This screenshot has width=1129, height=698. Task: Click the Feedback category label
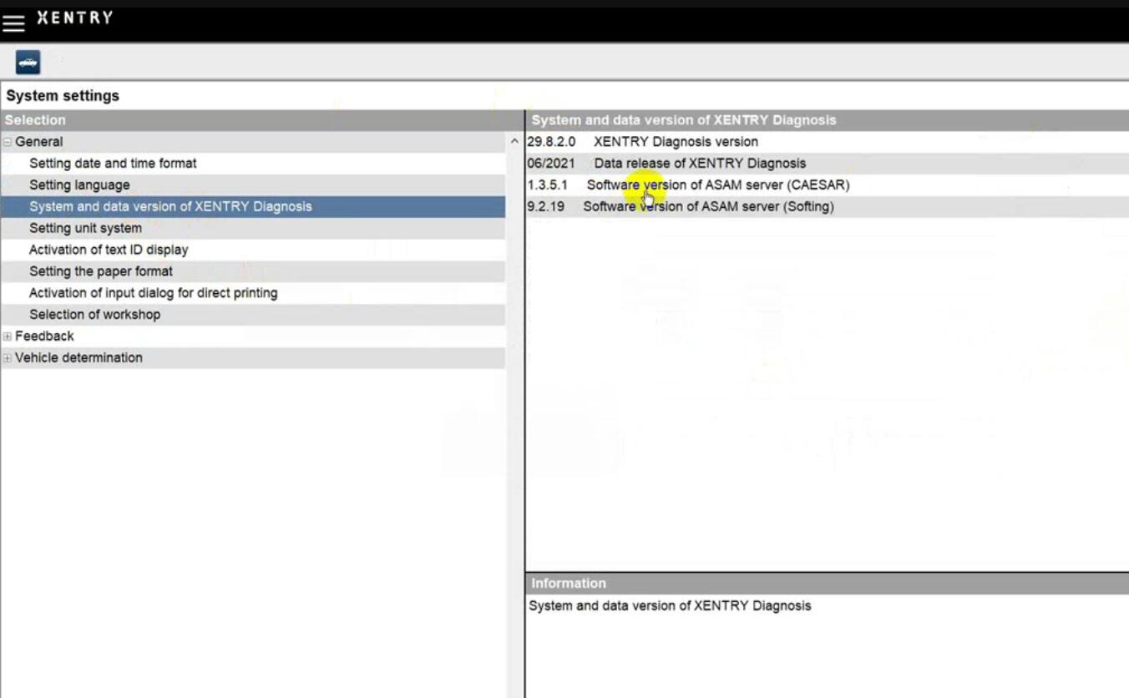pyautogui.click(x=44, y=336)
